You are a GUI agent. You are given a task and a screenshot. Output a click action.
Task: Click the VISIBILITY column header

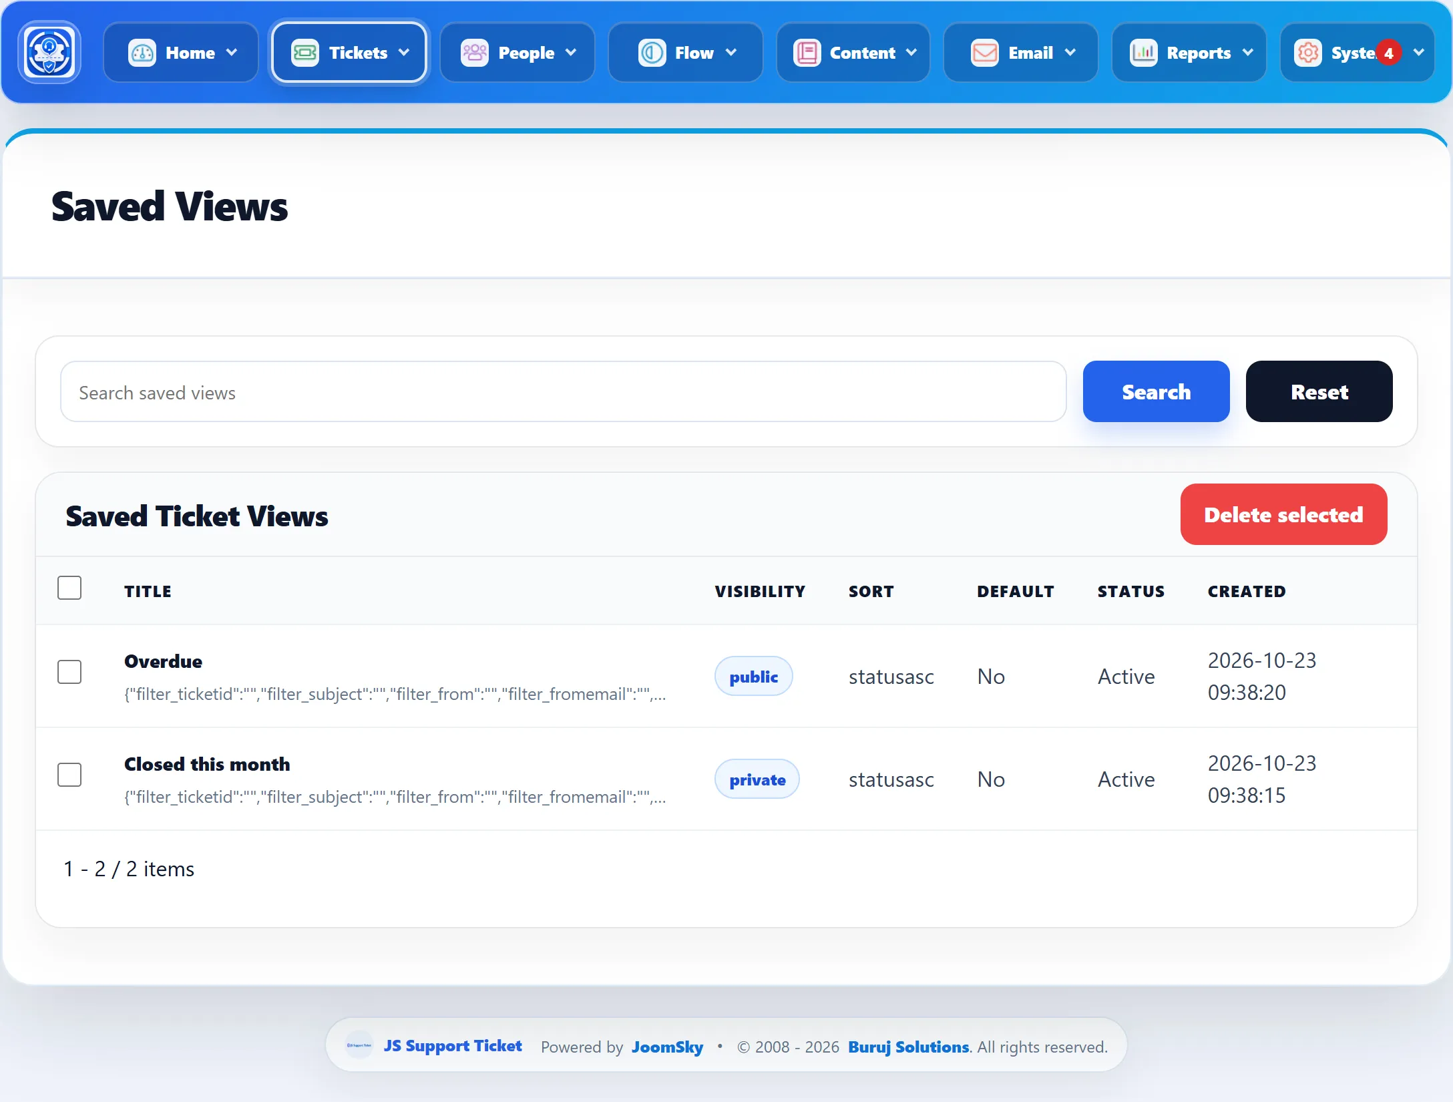760,591
